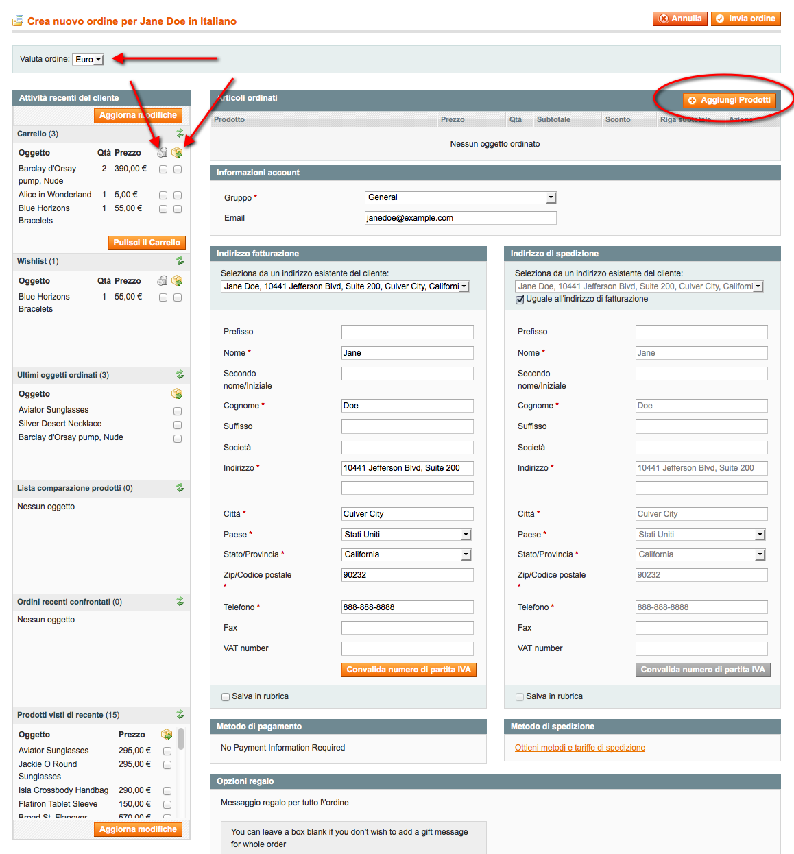Select the Aviator Sunglasses checkbox under Ultimi oggetti ordinati
The width and height of the screenshot is (794, 854).
(177, 411)
